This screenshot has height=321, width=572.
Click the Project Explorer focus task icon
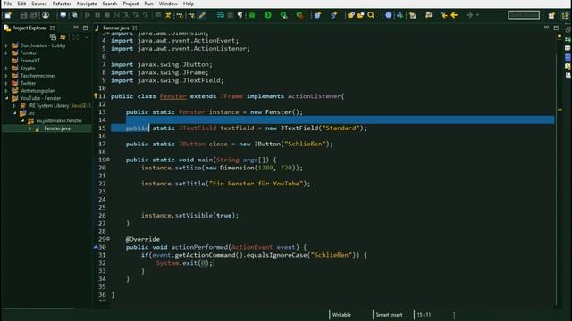click(75, 37)
